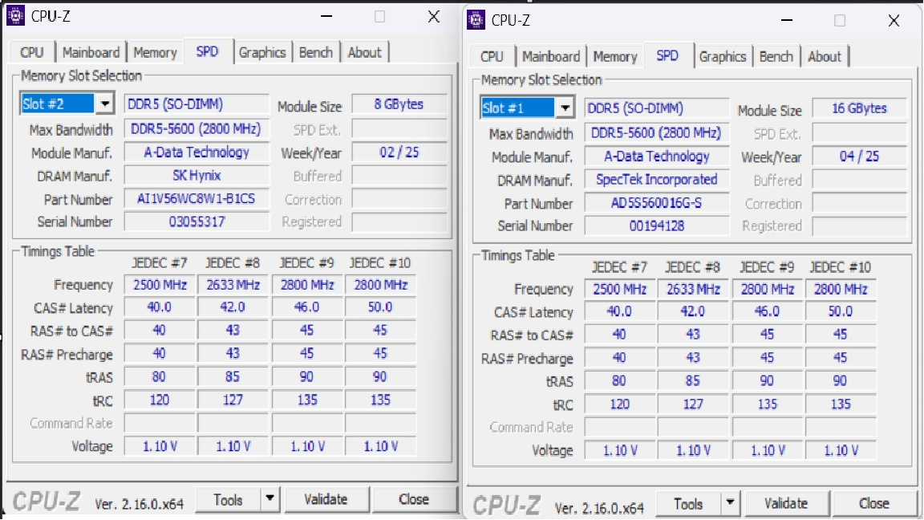Viewport: 924px width, 520px height.
Task: Click Close button in left window
Action: click(414, 499)
